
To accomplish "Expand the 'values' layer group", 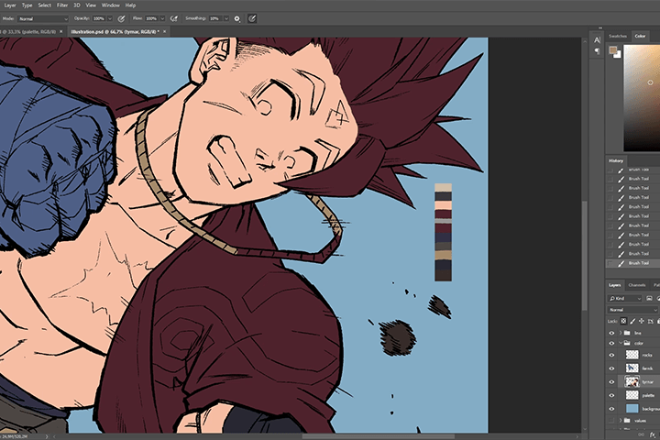I will 621,420.
